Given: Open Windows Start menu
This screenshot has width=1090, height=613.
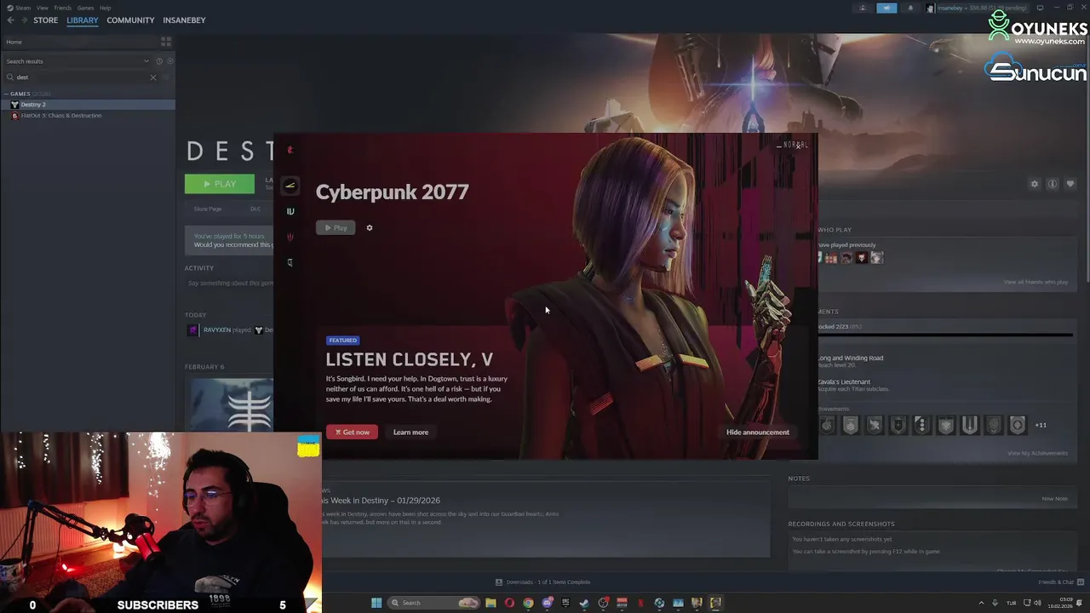Looking at the screenshot, I should click(x=376, y=603).
